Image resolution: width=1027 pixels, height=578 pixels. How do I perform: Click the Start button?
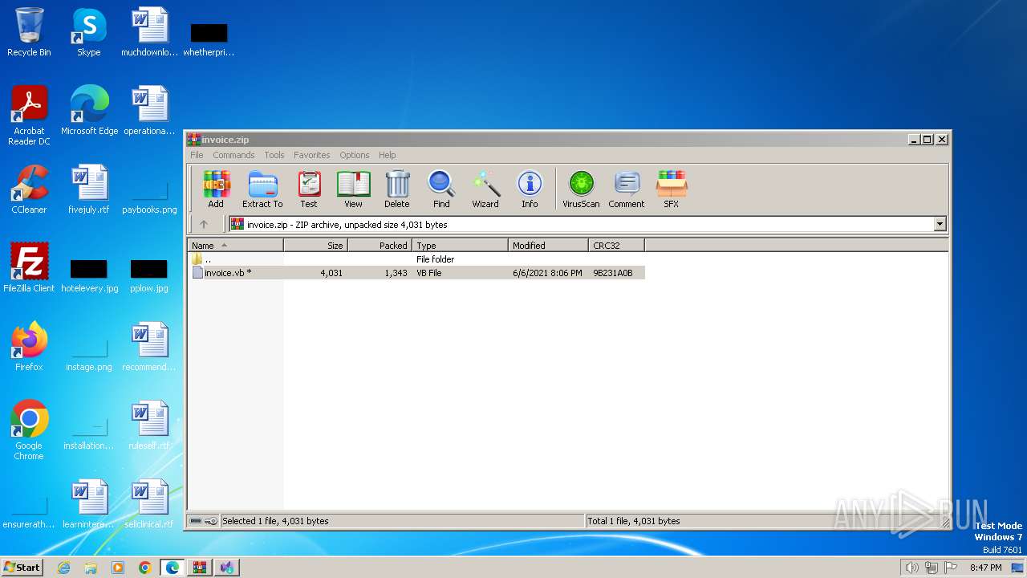coord(22,567)
